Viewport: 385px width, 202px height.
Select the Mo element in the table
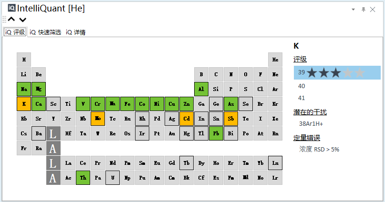pos(98,119)
